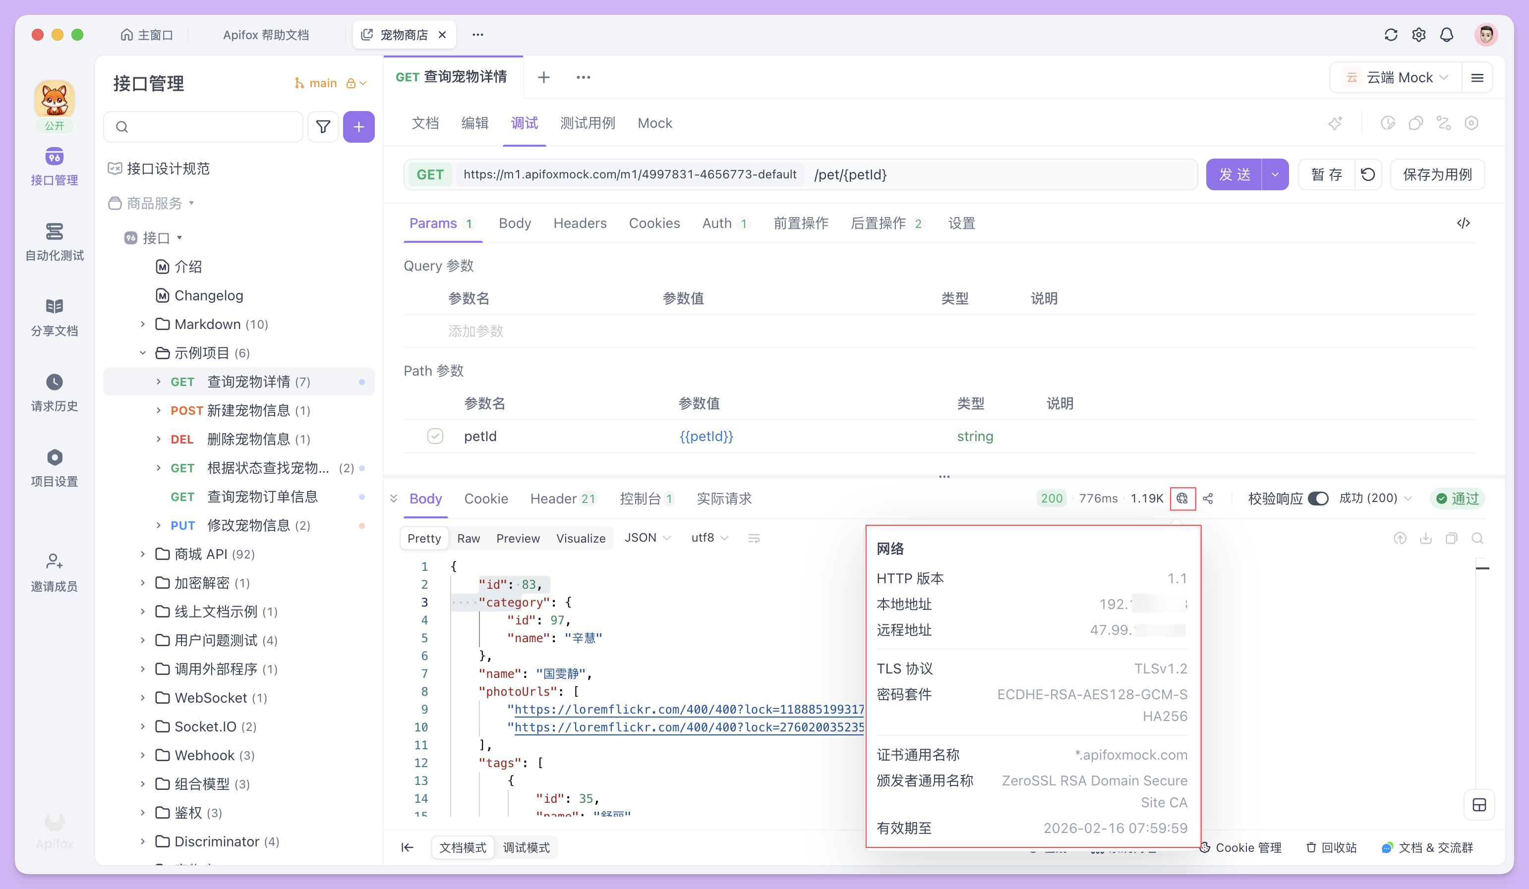Search within the response body
Image resolution: width=1529 pixels, height=889 pixels.
pyautogui.click(x=1478, y=538)
